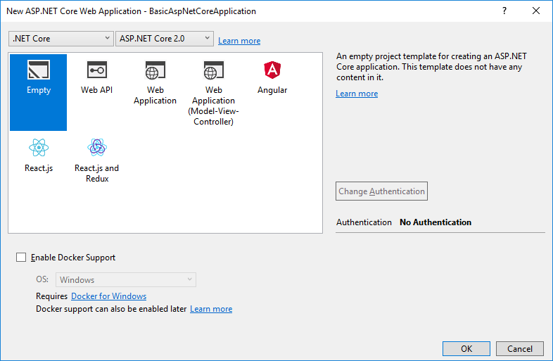Open the Docker OS Windows dropdown
This screenshot has width=553, height=361.
pos(127,280)
